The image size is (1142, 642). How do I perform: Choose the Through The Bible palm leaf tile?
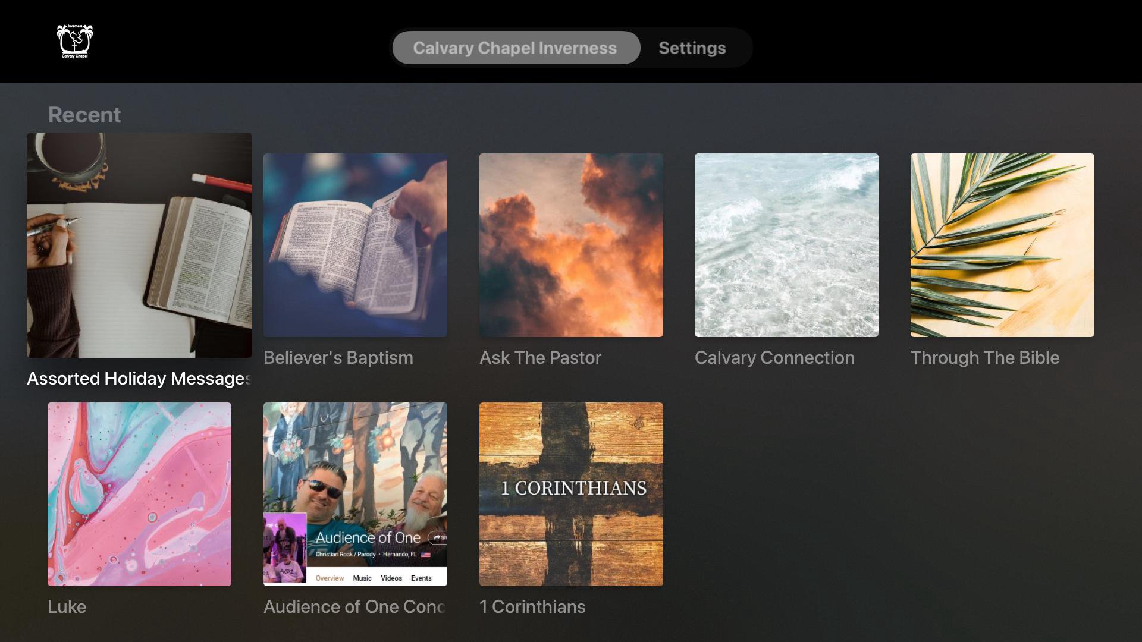tap(1002, 245)
